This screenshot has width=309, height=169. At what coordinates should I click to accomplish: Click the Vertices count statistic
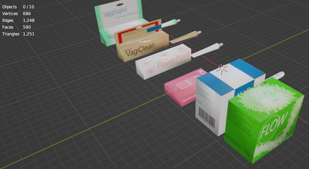17,14
